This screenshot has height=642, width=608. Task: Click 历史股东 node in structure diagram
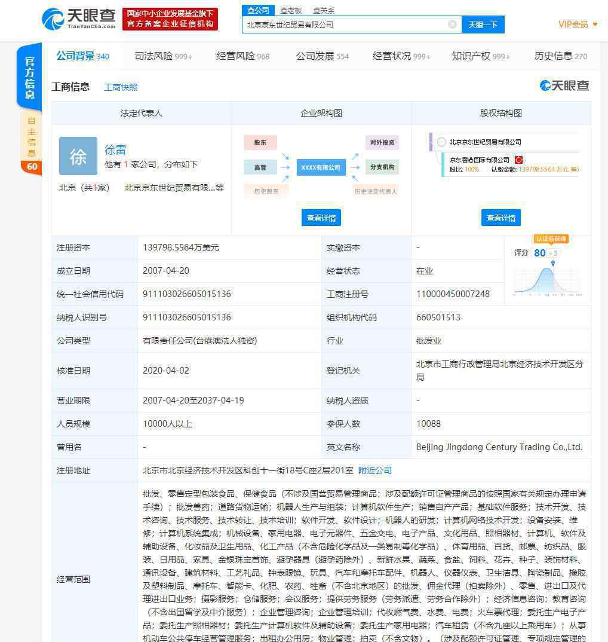(266, 191)
